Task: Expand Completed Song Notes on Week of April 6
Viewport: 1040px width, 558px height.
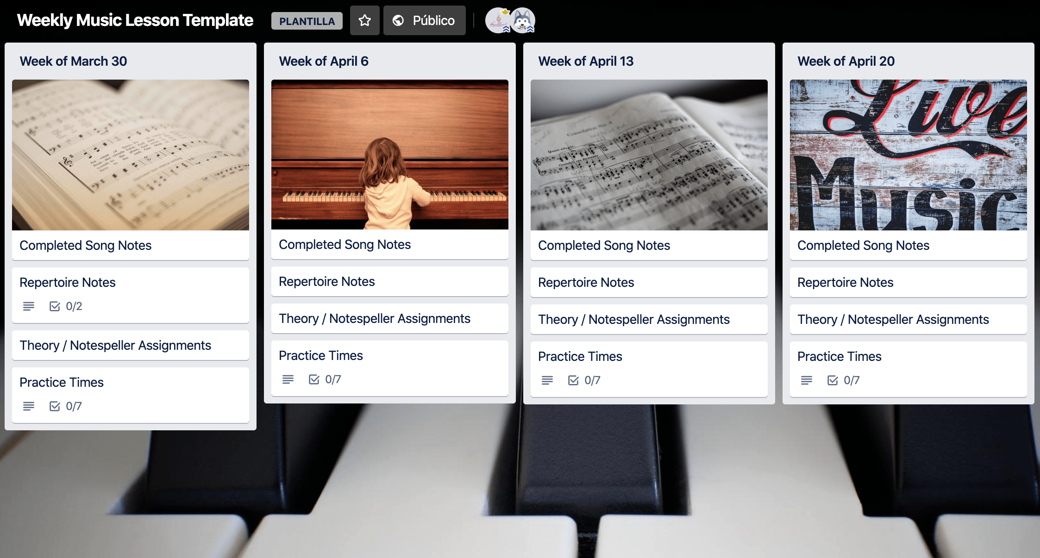Action: (x=345, y=244)
